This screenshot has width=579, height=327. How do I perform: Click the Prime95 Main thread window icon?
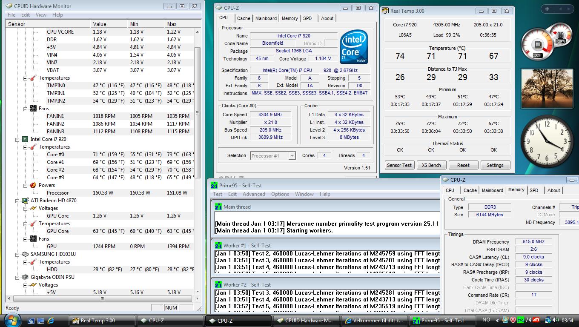218,207
